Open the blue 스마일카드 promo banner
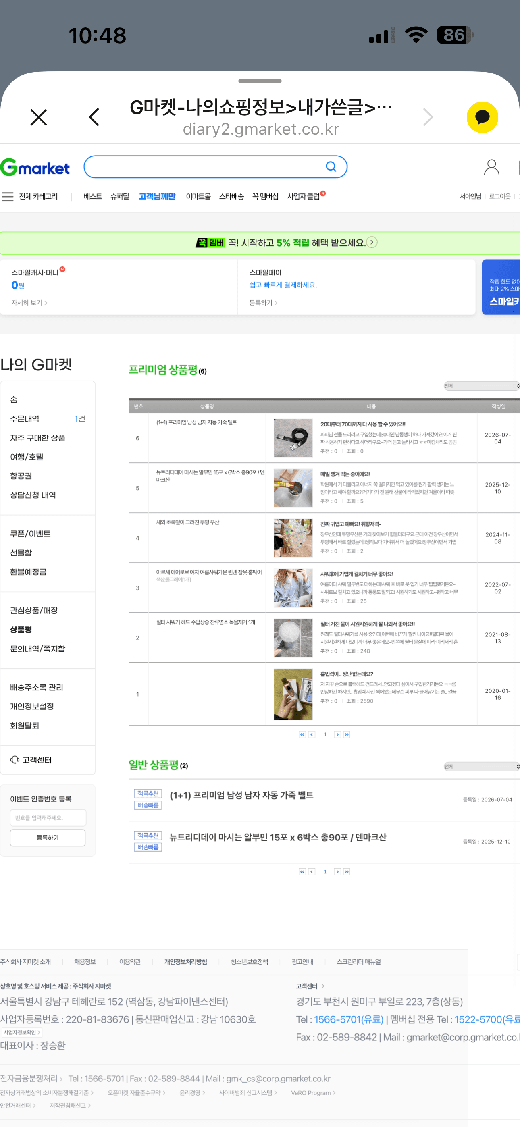This screenshot has height=1127, width=520. coord(501,287)
